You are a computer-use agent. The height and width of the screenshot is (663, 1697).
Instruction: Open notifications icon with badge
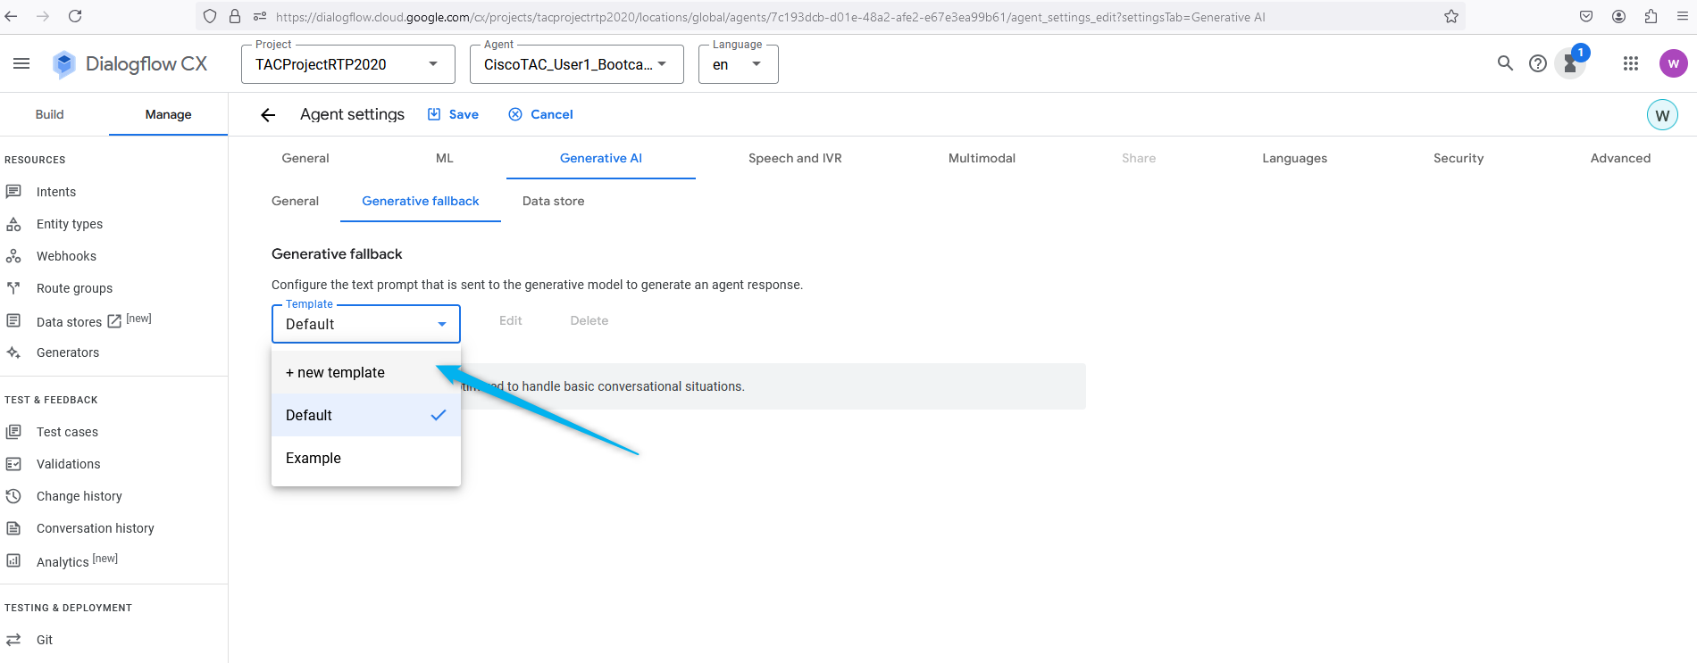coord(1571,63)
